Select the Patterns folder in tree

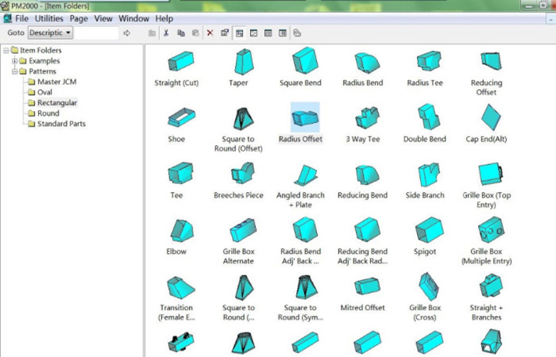(x=42, y=71)
